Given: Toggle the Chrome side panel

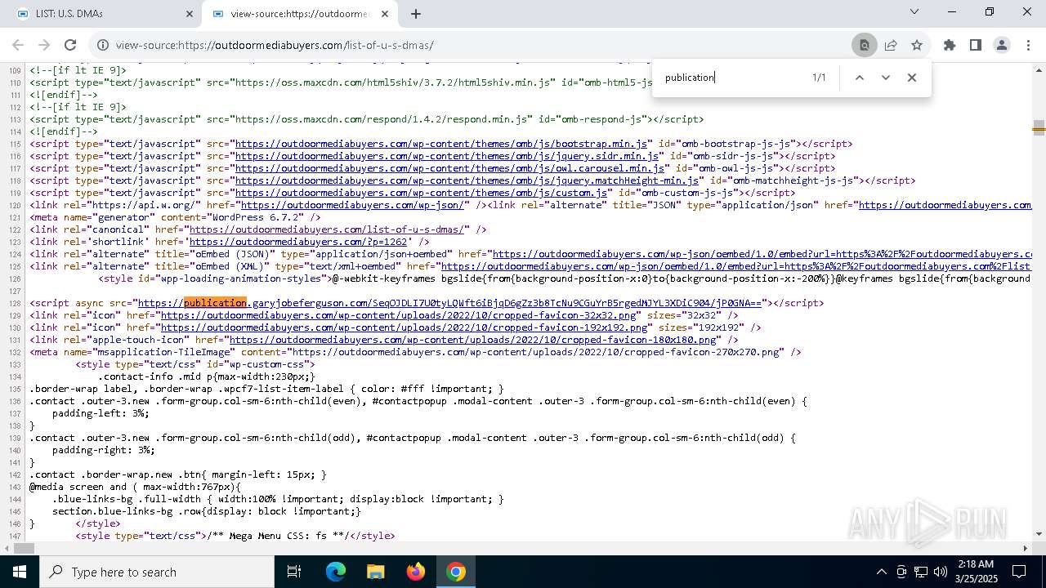Looking at the screenshot, I should pos(976,46).
